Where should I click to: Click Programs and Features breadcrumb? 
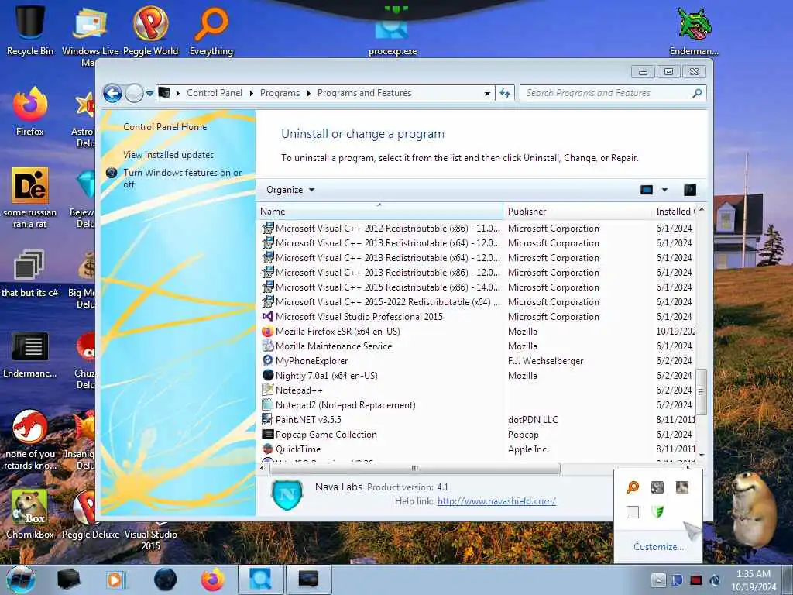click(x=364, y=93)
